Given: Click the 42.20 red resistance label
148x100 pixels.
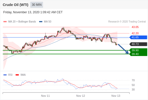Looking at the screenshot, I should click(135, 33).
